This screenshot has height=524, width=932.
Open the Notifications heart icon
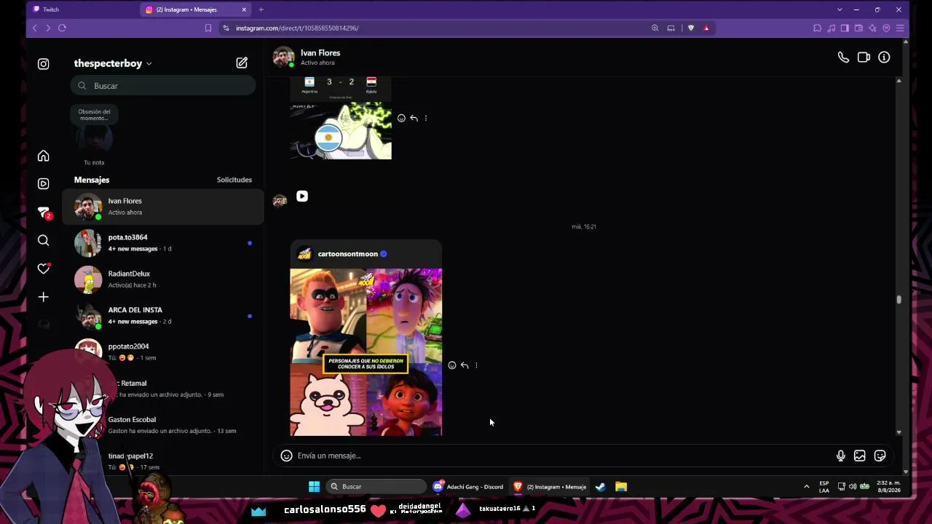coord(44,269)
